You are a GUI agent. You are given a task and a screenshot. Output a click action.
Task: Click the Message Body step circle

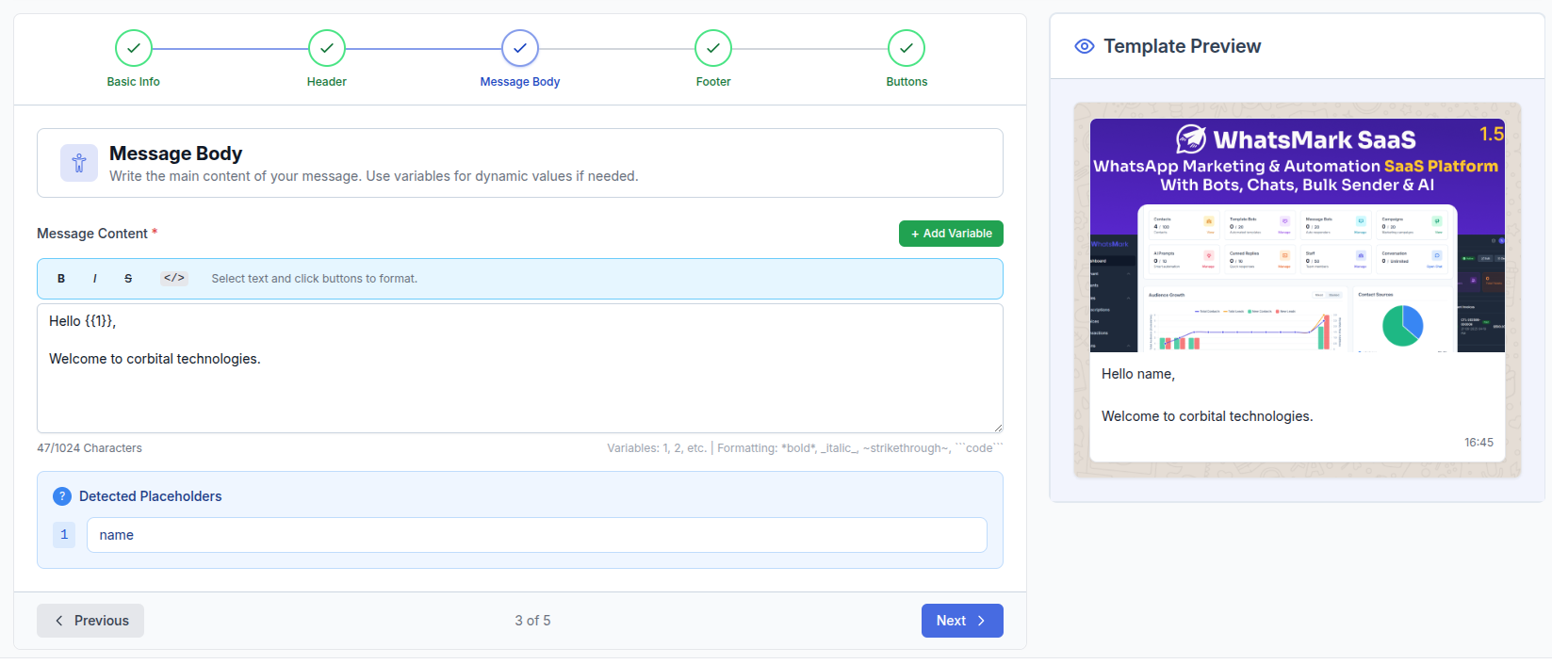pyautogui.click(x=520, y=48)
